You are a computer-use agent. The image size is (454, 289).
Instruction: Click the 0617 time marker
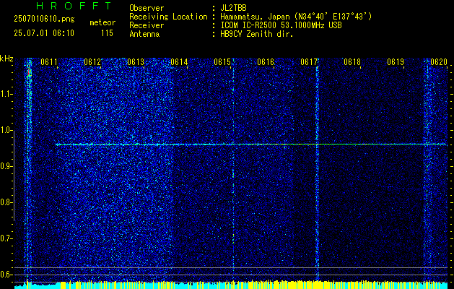coord(309,62)
